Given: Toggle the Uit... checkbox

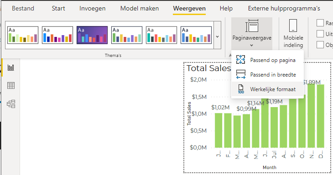Looking at the screenshot, I should pos(320,34).
